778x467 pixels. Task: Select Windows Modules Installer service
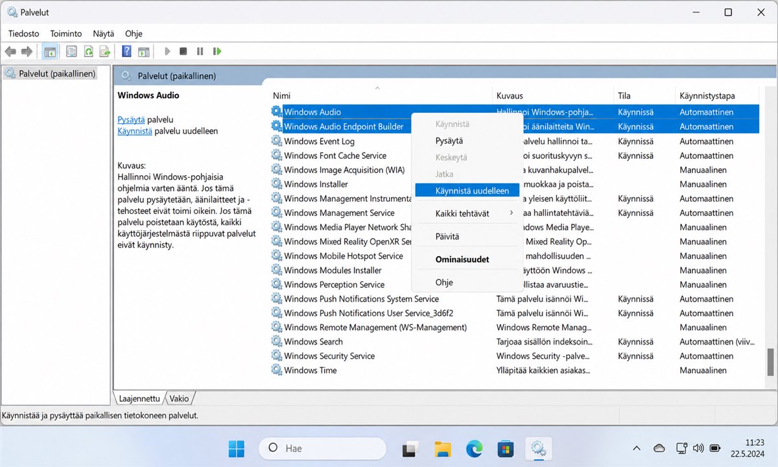tap(515, 270)
